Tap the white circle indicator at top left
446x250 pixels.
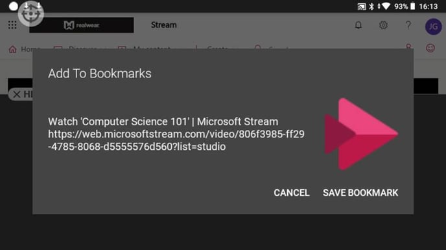tap(14, 6)
